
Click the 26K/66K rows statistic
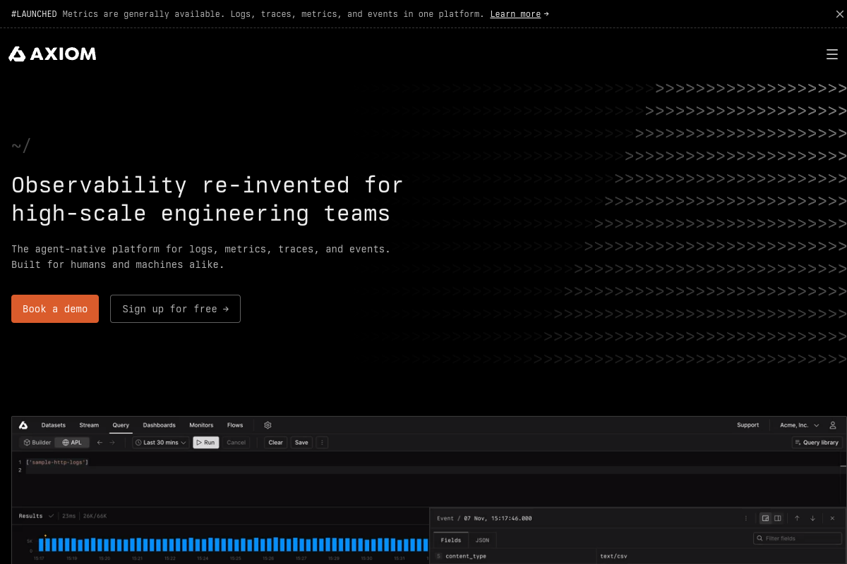[x=95, y=516]
